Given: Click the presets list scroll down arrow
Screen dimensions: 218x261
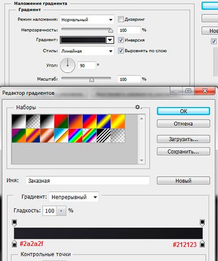Looking at the screenshot, I should (x=142, y=160).
